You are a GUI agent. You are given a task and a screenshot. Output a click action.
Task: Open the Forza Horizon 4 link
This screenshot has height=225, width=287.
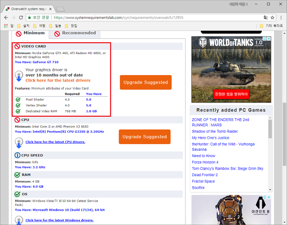pyautogui.click(x=205, y=162)
